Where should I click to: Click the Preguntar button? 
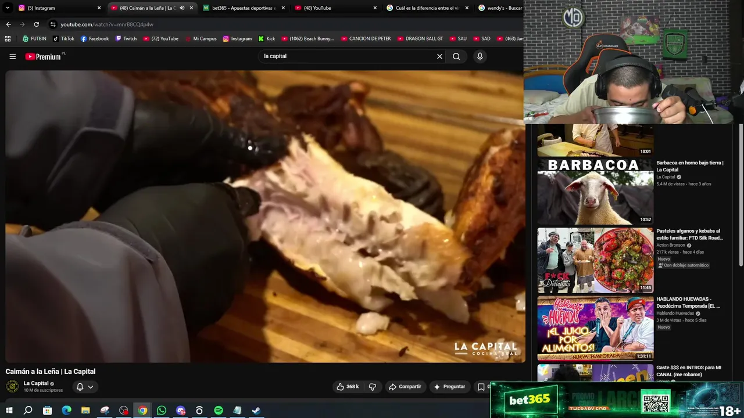(x=449, y=387)
